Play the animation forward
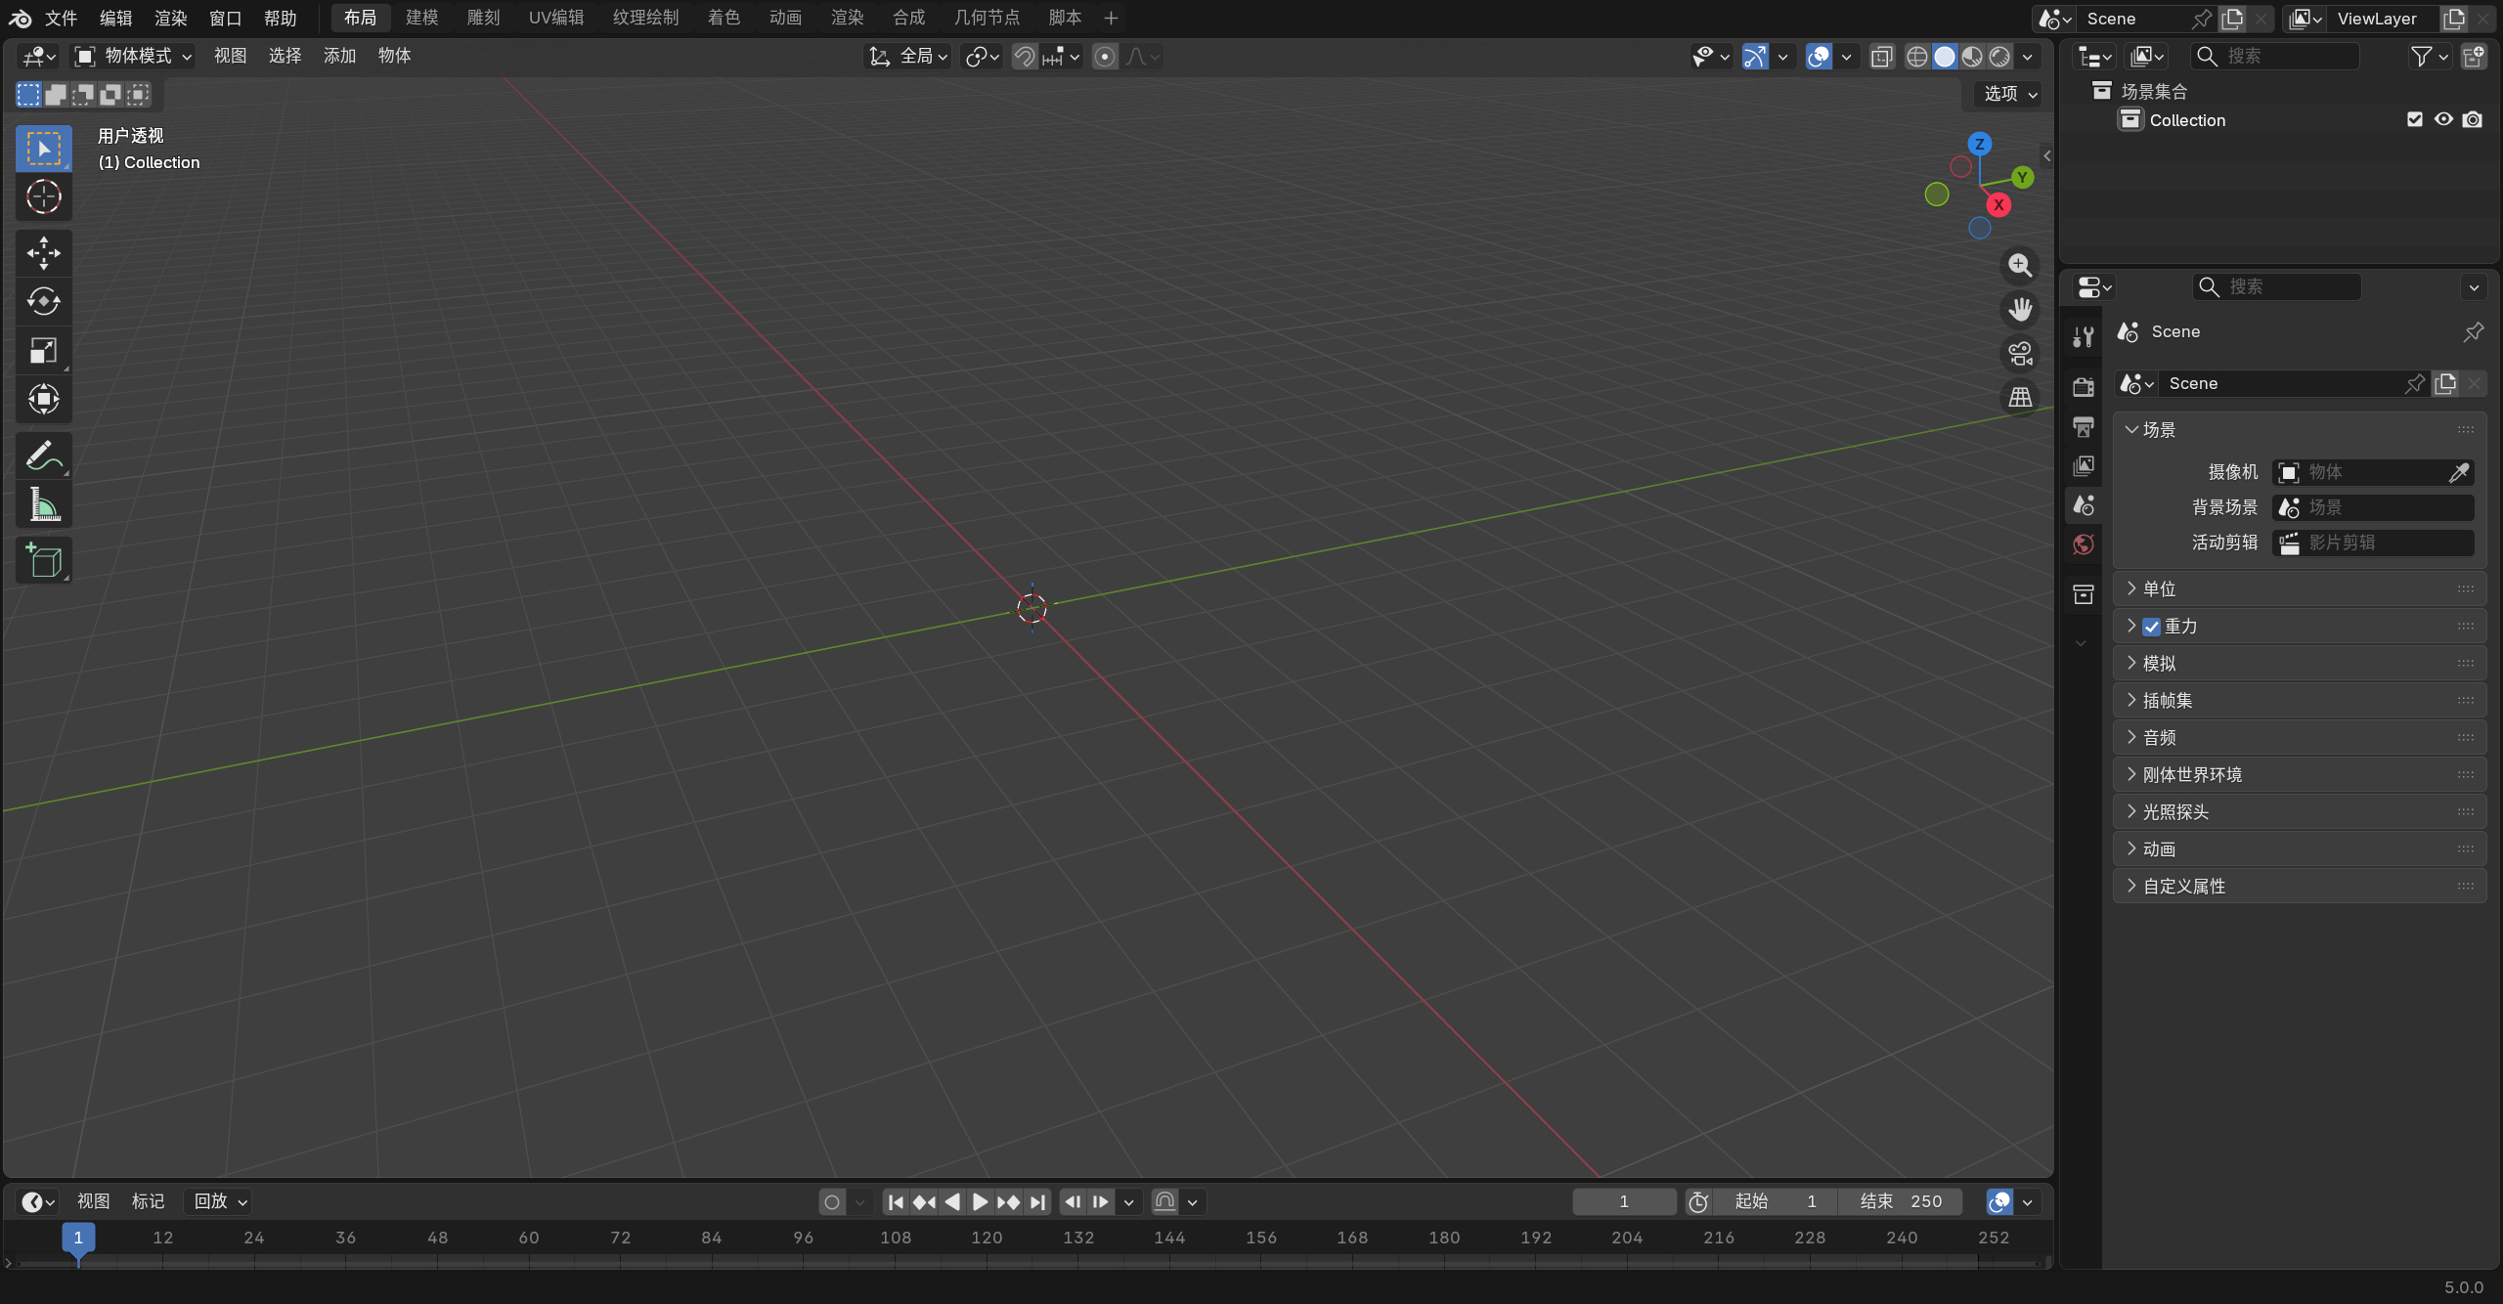 [x=981, y=1202]
